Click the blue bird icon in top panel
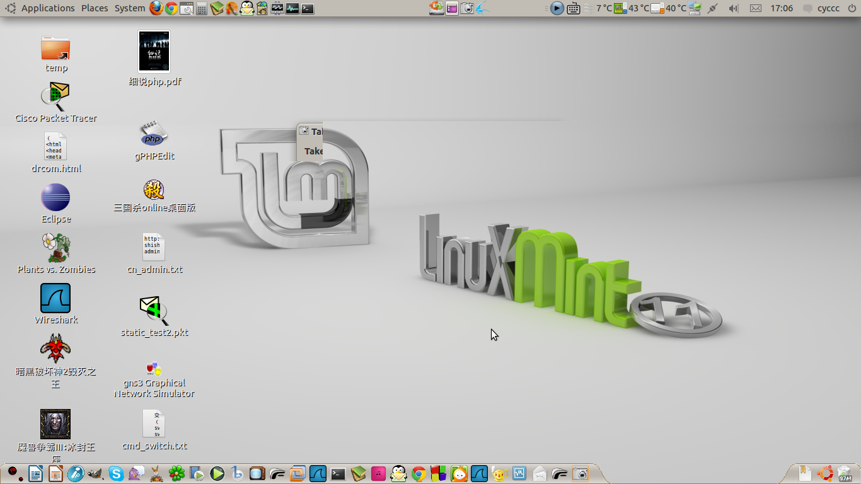Viewport: 861px width, 484px height. pyautogui.click(x=482, y=8)
